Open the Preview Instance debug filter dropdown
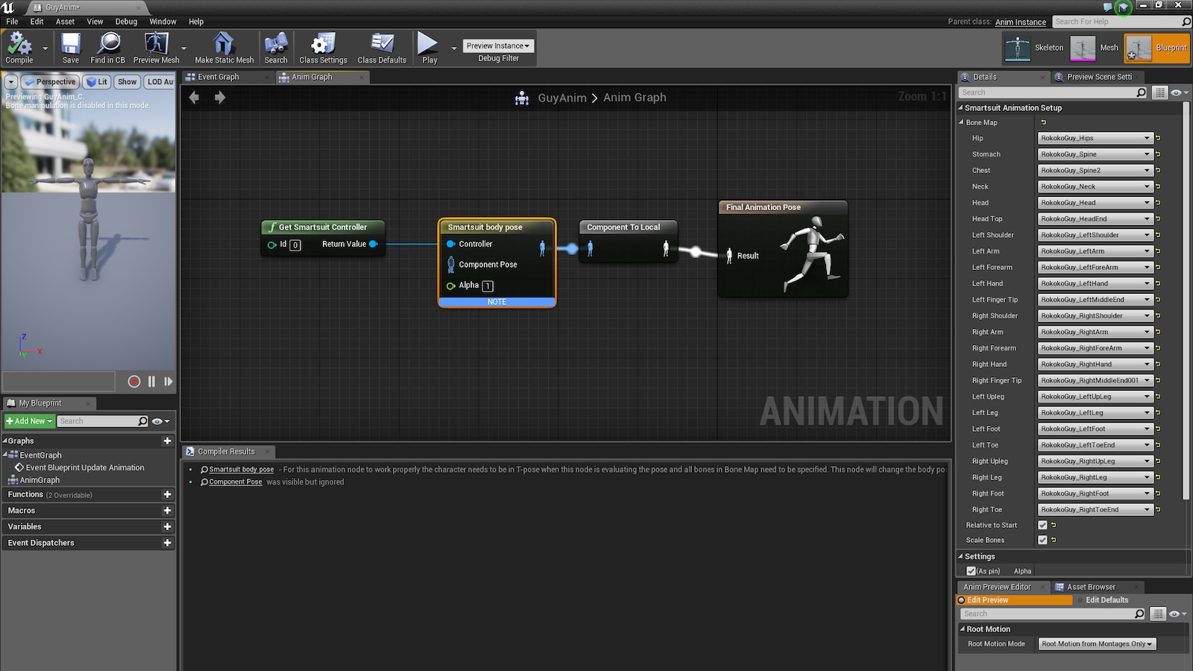The height and width of the screenshot is (671, 1193). pos(497,45)
